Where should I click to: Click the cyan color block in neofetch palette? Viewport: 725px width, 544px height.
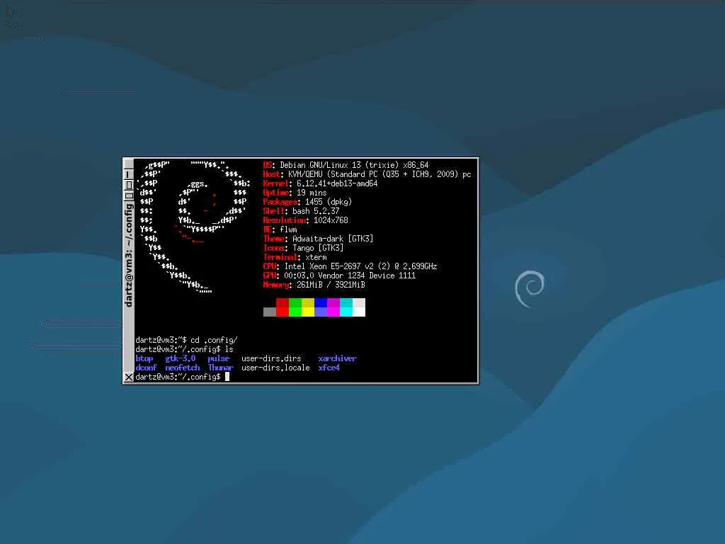coord(346,307)
